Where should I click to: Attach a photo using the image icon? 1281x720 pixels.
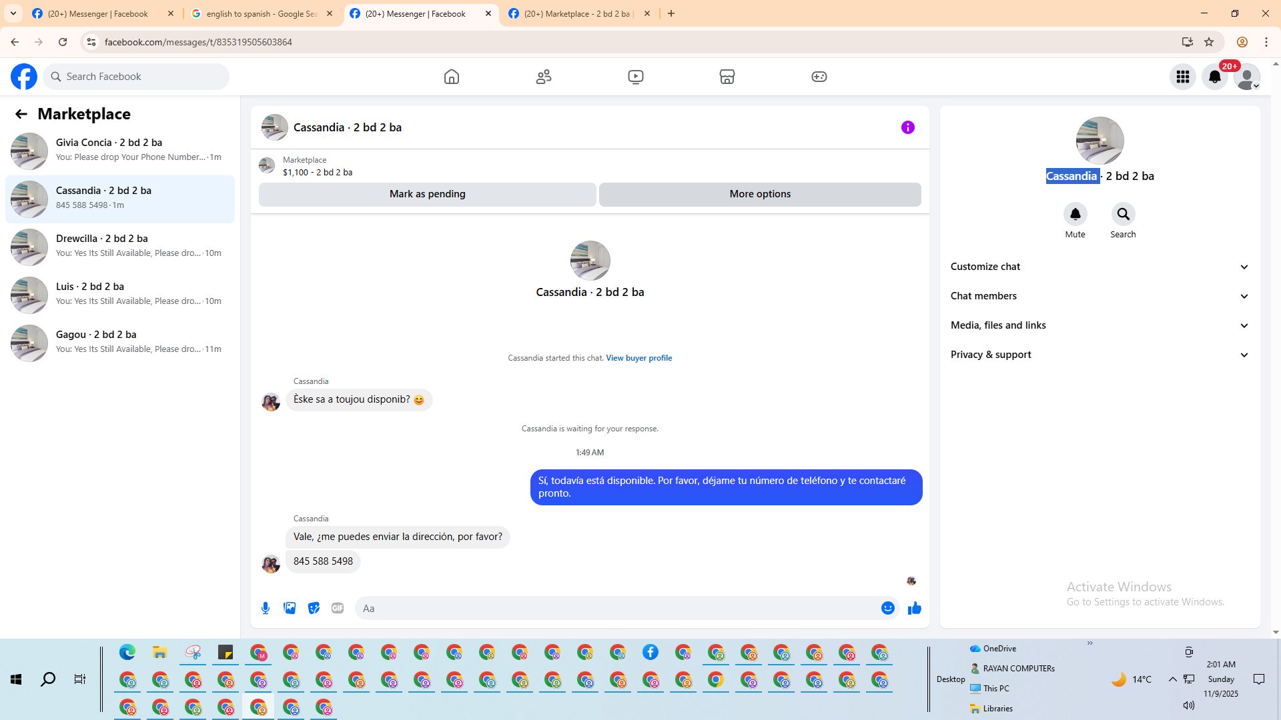point(290,608)
